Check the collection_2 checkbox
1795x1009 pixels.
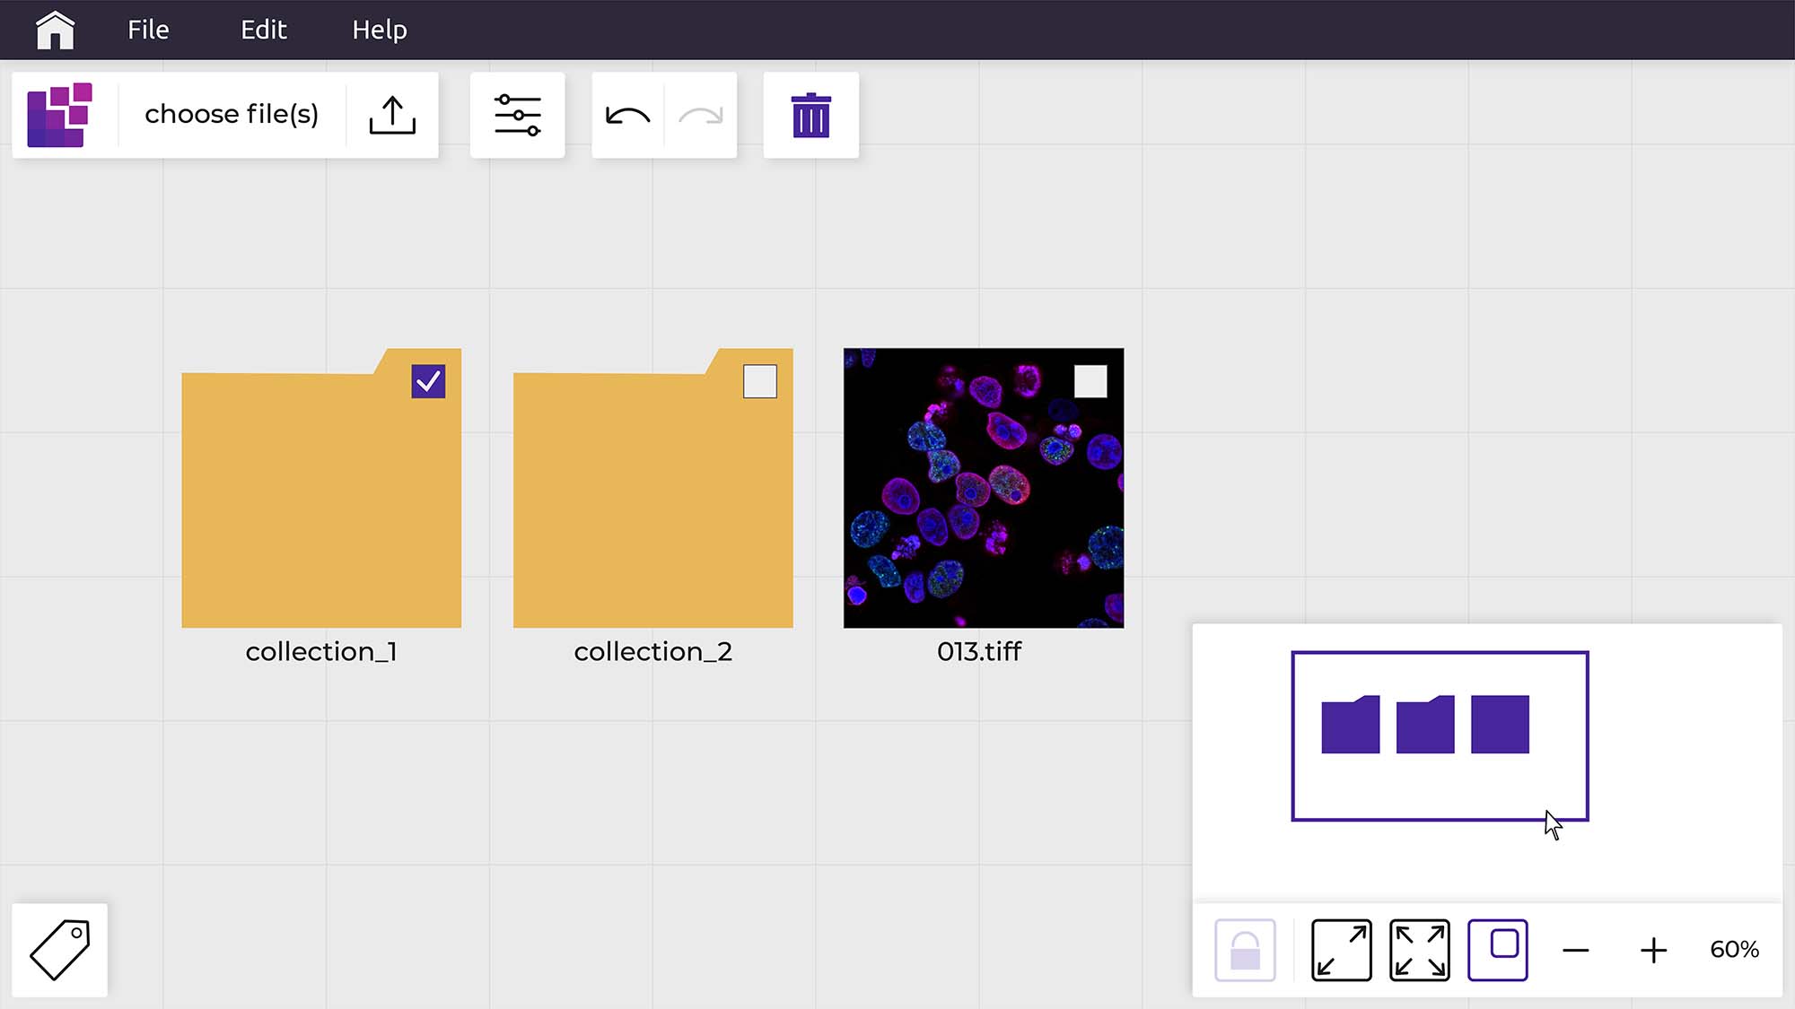(759, 381)
